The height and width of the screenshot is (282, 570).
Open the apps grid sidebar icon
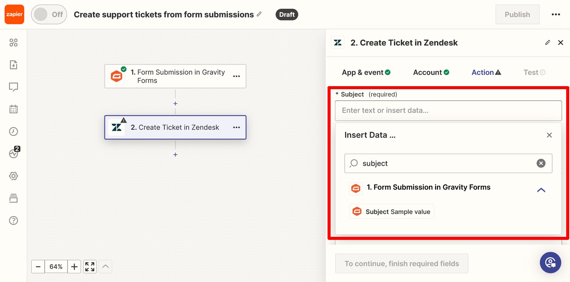point(13,43)
